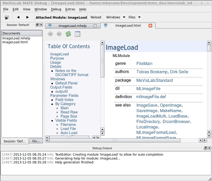Screen dimensions: 212x181
Task: Click the green reload page icon
Action: [x=68, y=34]
